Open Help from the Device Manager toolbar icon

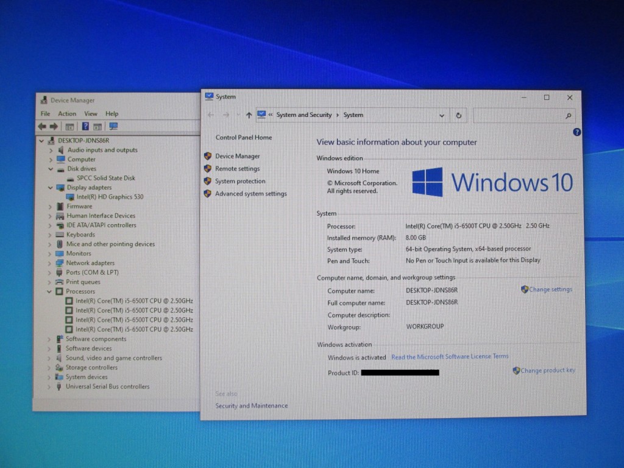pos(85,127)
